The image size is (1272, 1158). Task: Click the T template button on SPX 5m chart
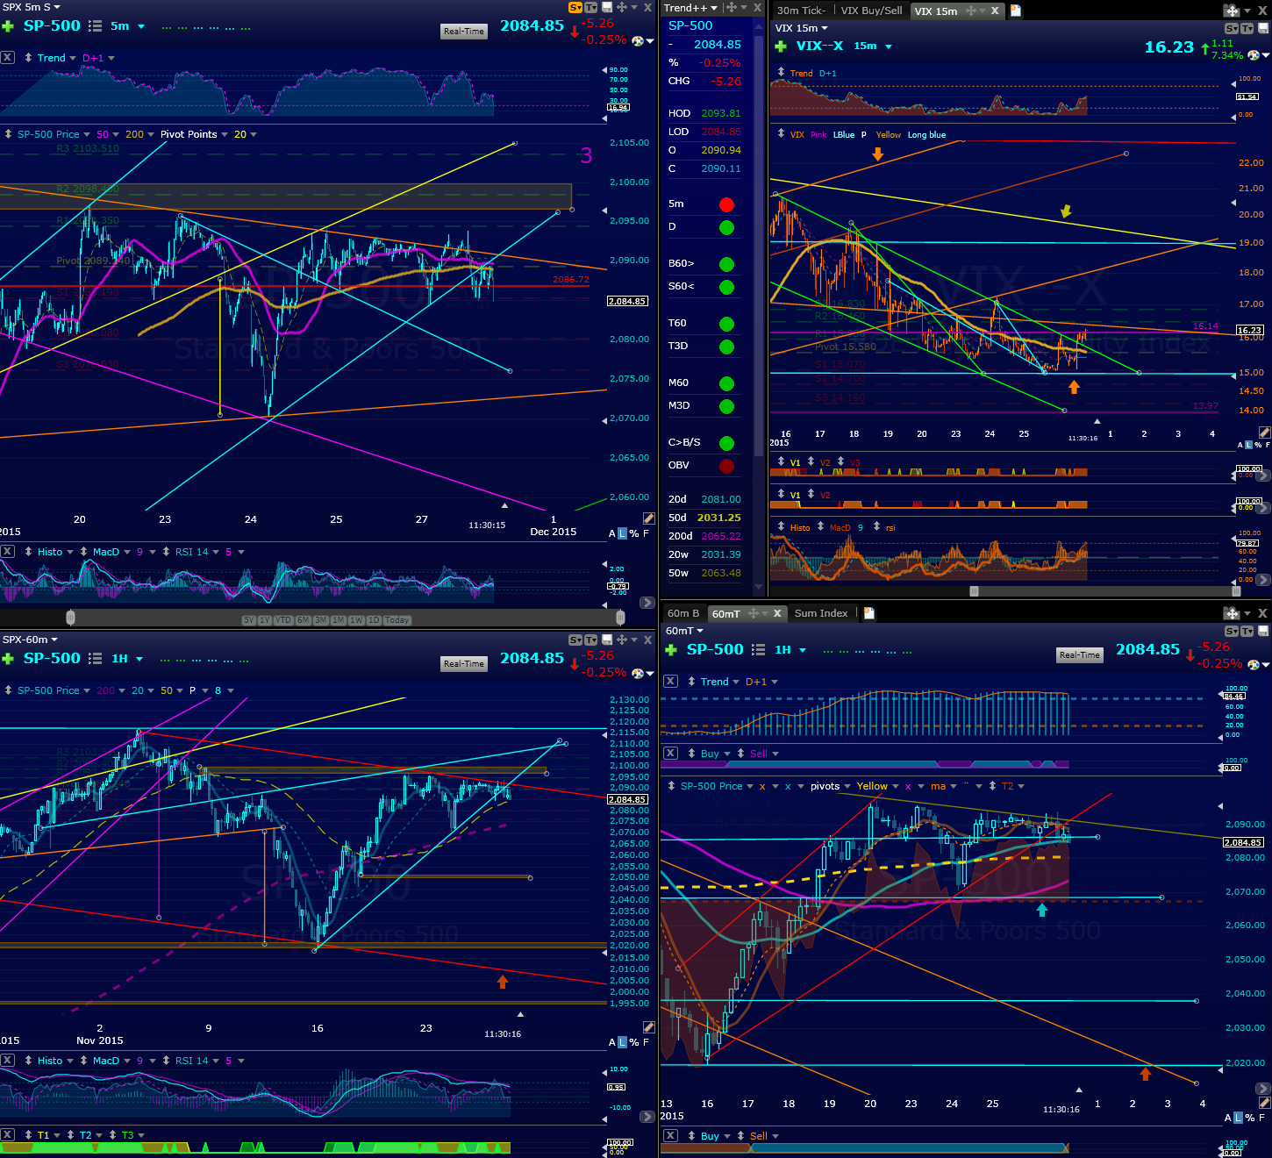point(590,7)
